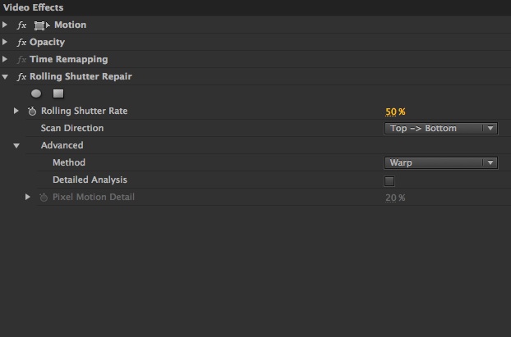Screen dimensions: 511x337
Task: Select the Rolling Shutter Repair effect name
Action: coord(81,77)
